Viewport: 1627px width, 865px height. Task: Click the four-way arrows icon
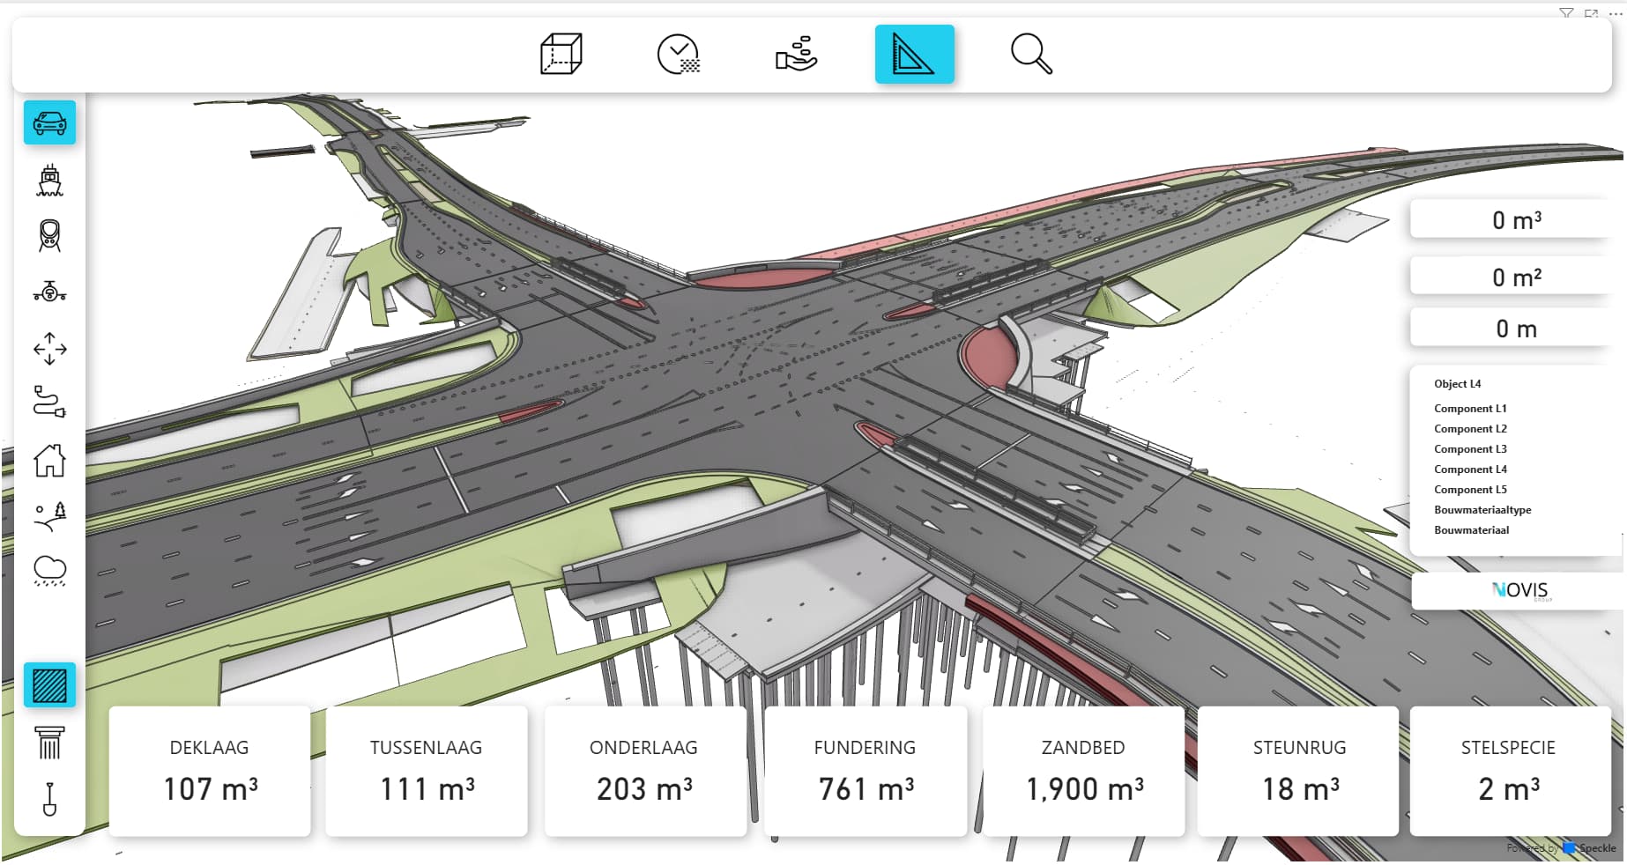click(x=49, y=348)
